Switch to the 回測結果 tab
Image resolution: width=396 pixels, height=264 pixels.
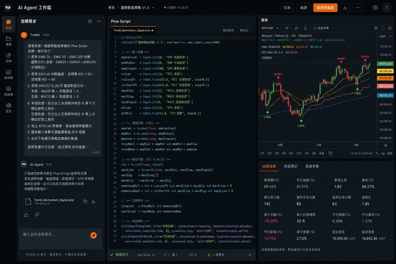269,166
